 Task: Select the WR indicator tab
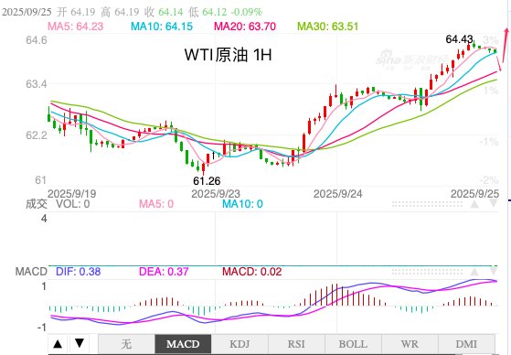(410, 344)
